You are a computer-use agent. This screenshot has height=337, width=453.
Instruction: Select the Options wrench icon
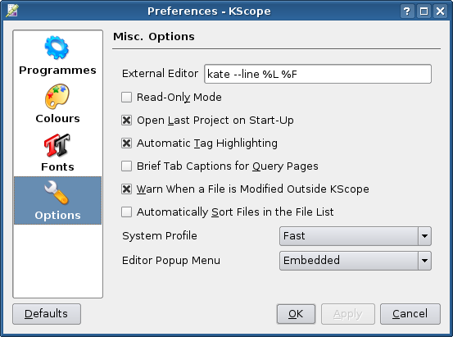[57, 193]
